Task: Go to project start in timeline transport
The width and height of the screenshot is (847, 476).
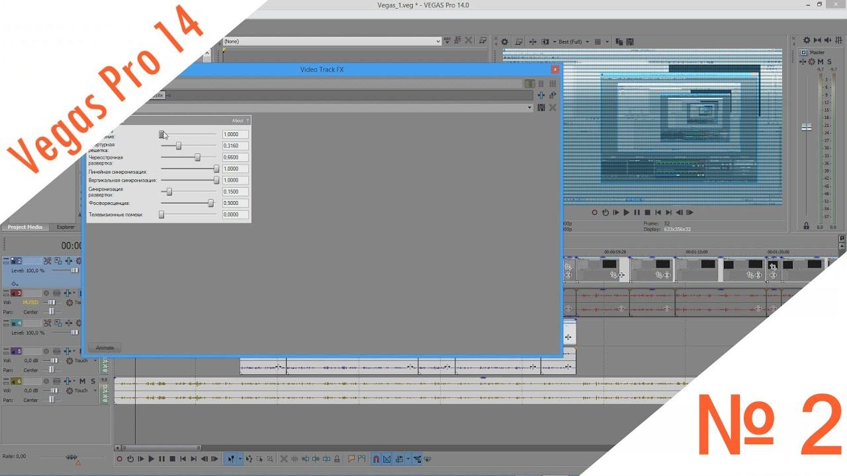Action: pyautogui.click(x=183, y=459)
